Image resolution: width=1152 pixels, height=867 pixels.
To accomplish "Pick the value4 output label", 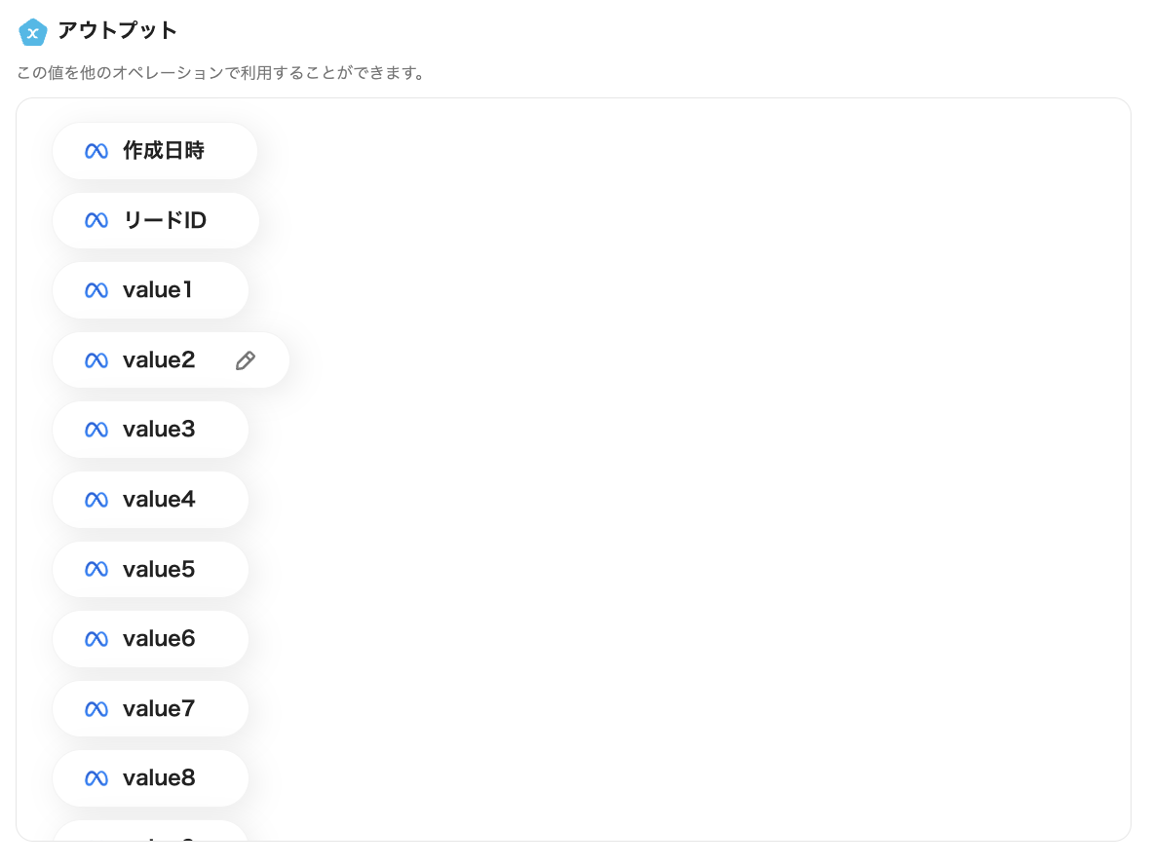I will pos(159,500).
